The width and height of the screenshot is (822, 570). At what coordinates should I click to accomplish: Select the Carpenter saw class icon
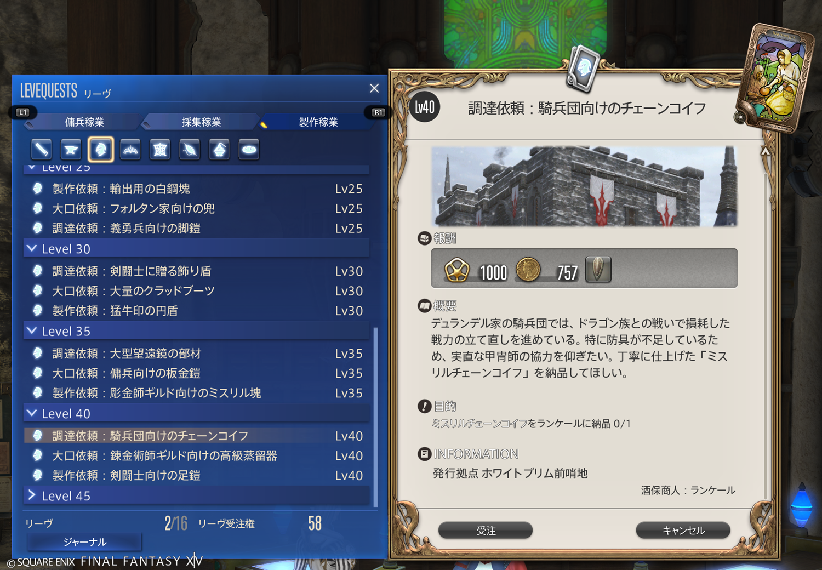[x=42, y=149]
